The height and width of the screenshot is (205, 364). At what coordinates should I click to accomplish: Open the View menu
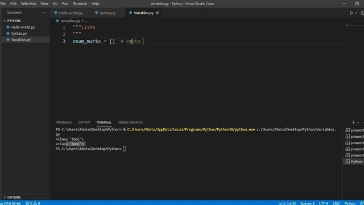click(x=44, y=4)
